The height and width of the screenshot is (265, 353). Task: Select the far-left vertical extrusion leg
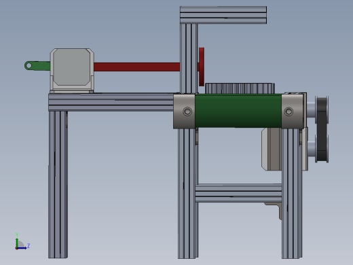58,184
